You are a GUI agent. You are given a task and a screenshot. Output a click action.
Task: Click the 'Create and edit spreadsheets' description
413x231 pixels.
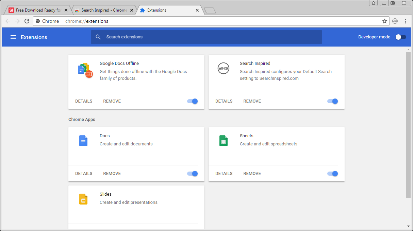[268, 144]
